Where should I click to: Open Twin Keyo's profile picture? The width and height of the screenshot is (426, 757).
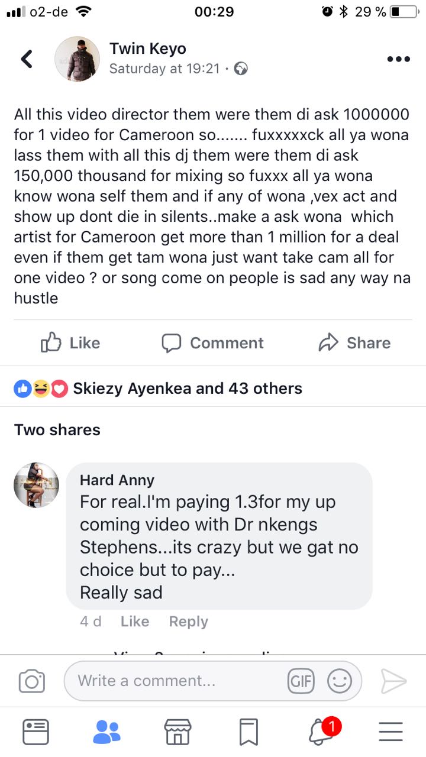(78, 59)
